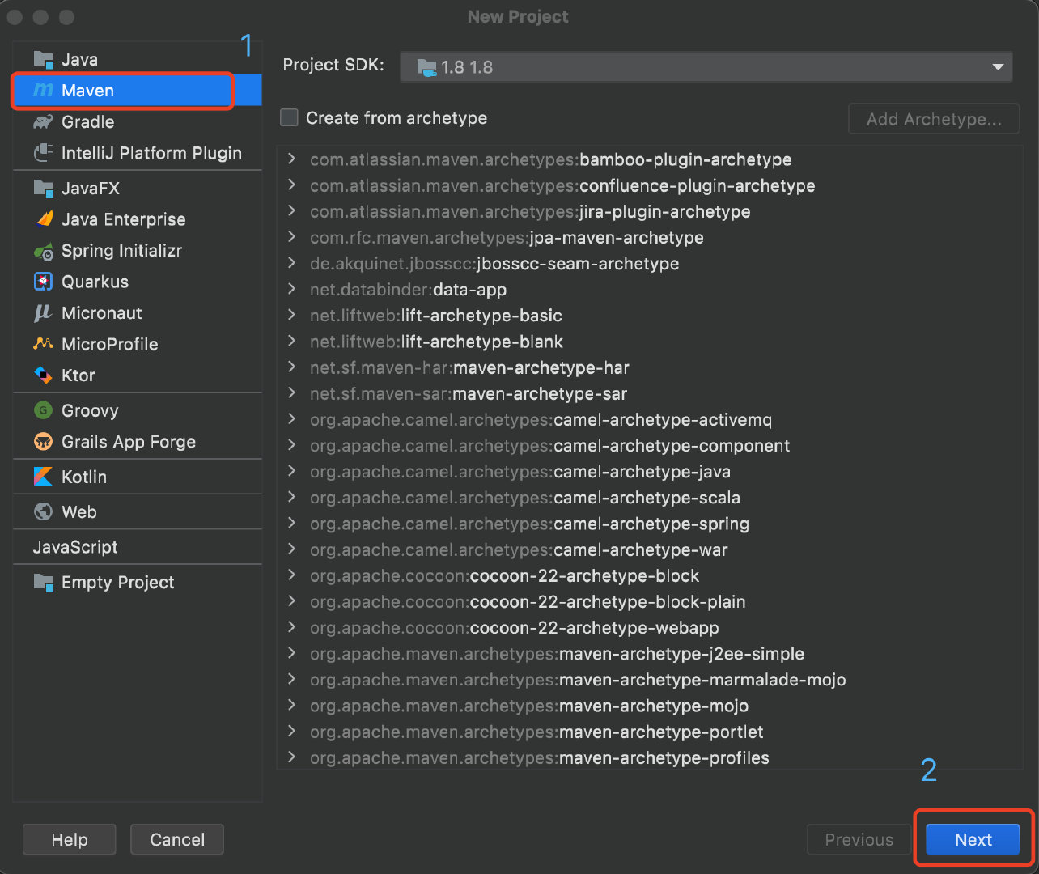1039x874 pixels.
Task: Expand camel-archetype-activemq entry
Action: coord(291,419)
